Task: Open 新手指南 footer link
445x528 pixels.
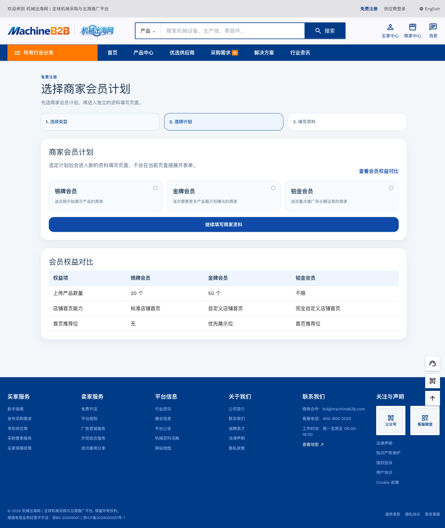Action: pos(16,409)
